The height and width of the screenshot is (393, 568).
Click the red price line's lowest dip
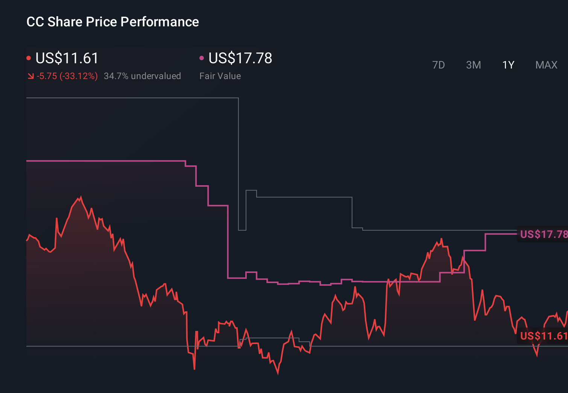tap(277, 374)
